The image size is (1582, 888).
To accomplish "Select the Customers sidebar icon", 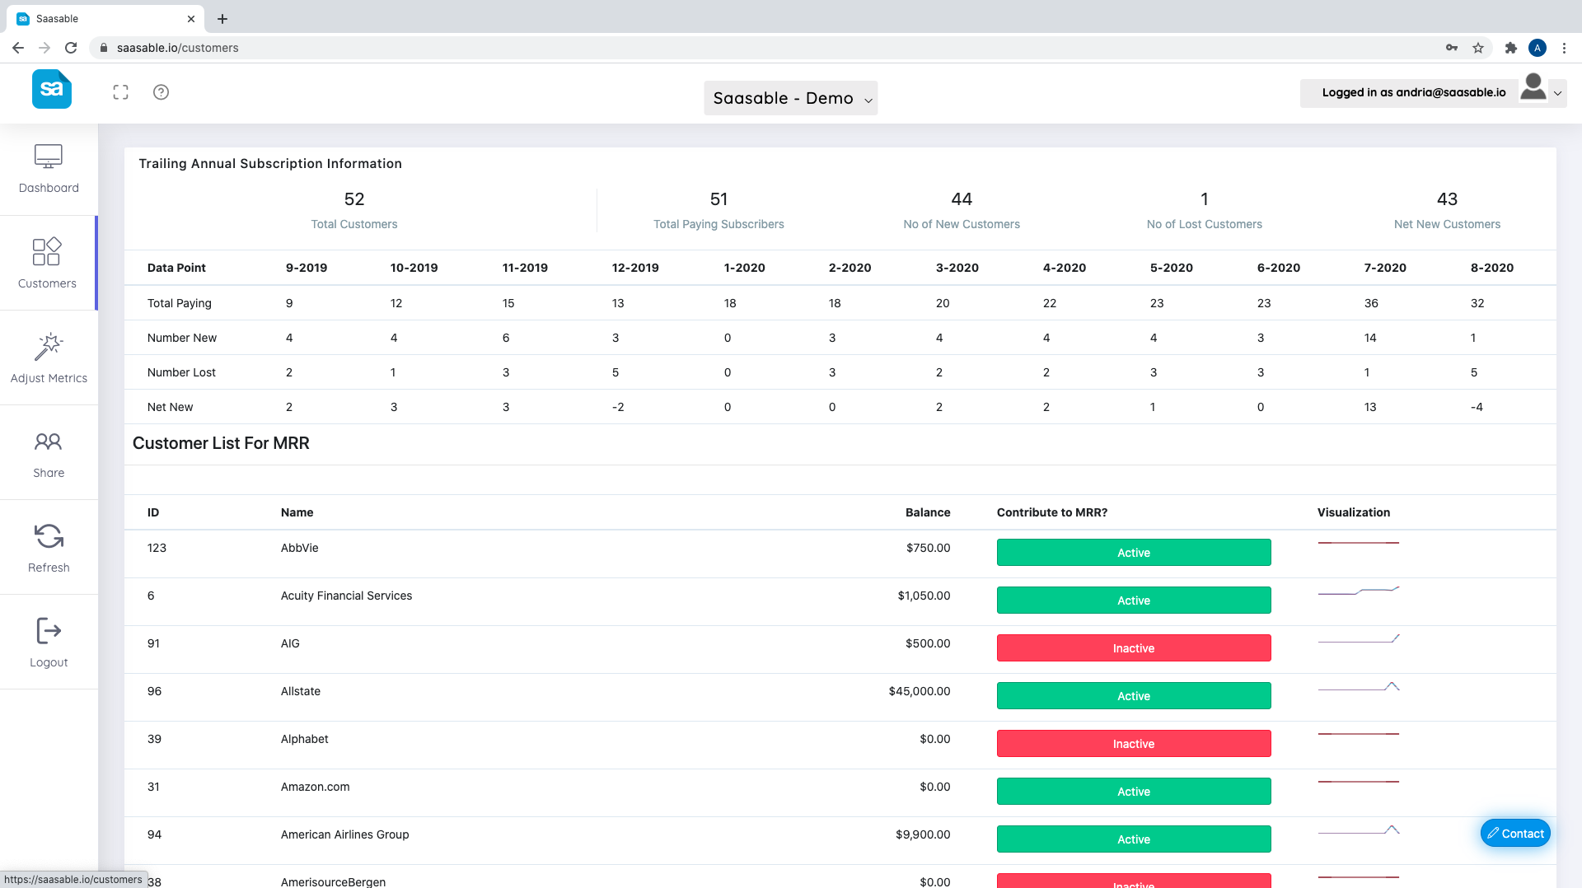I will coord(47,251).
